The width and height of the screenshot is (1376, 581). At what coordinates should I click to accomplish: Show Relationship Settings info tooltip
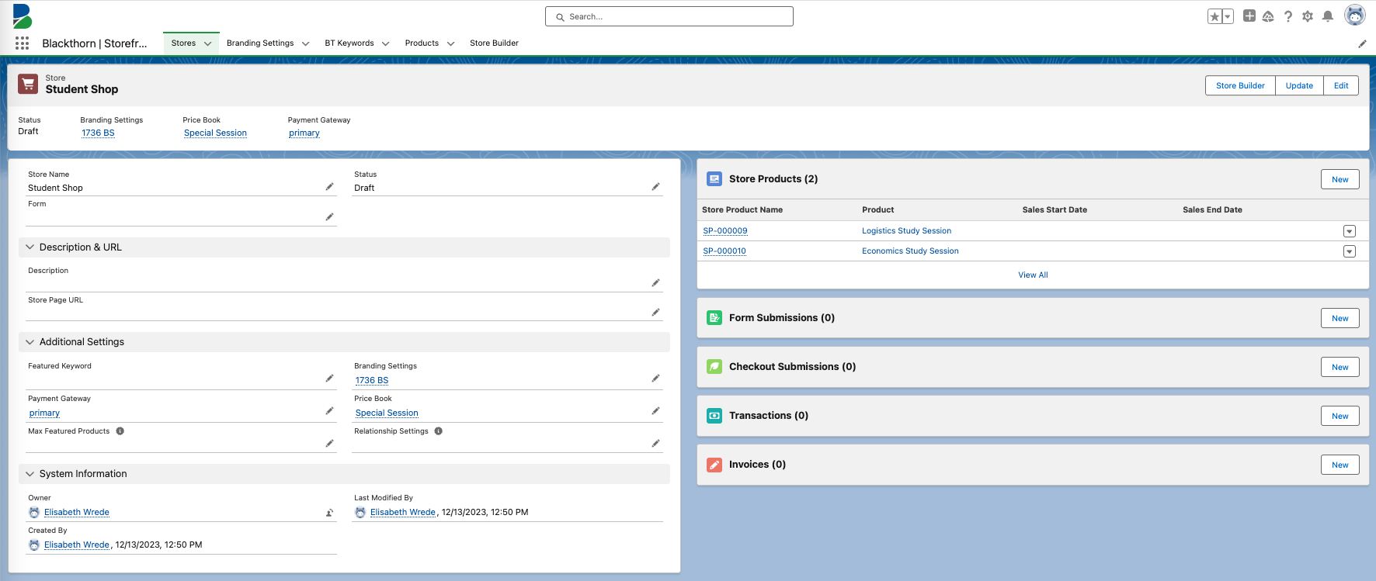(x=439, y=431)
